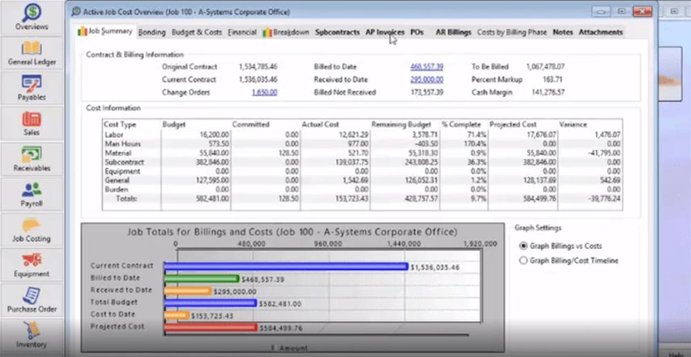The height and width of the screenshot is (357, 691).
Task: Open the Payroll module icon
Action: pos(32,190)
